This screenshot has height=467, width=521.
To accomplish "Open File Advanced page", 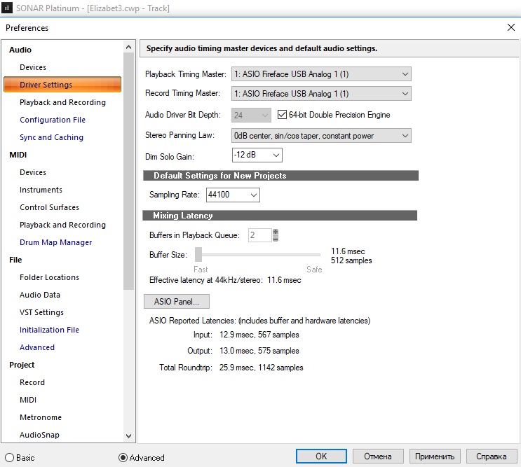I will click(x=37, y=347).
